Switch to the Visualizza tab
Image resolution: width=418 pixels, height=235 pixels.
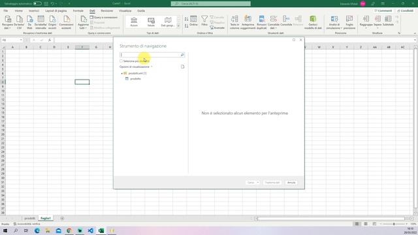(x=125, y=11)
